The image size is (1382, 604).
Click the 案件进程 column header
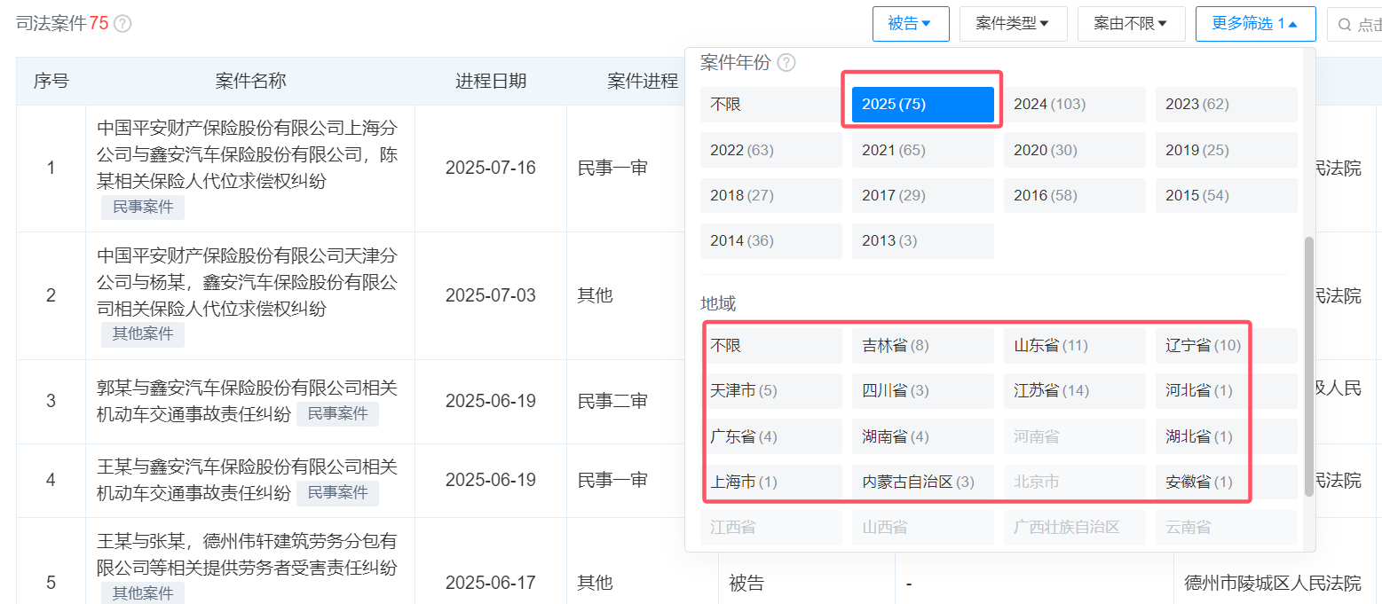(643, 82)
